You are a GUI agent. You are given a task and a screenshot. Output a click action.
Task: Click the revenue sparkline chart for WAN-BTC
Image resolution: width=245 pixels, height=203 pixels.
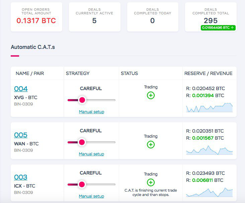pos(210,150)
